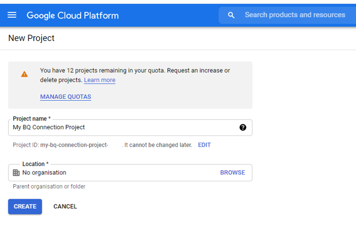This screenshot has height=230, width=356.
Task: Click BROWSE to choose a location
Action: pyautogui.click(x=233, y=173)
